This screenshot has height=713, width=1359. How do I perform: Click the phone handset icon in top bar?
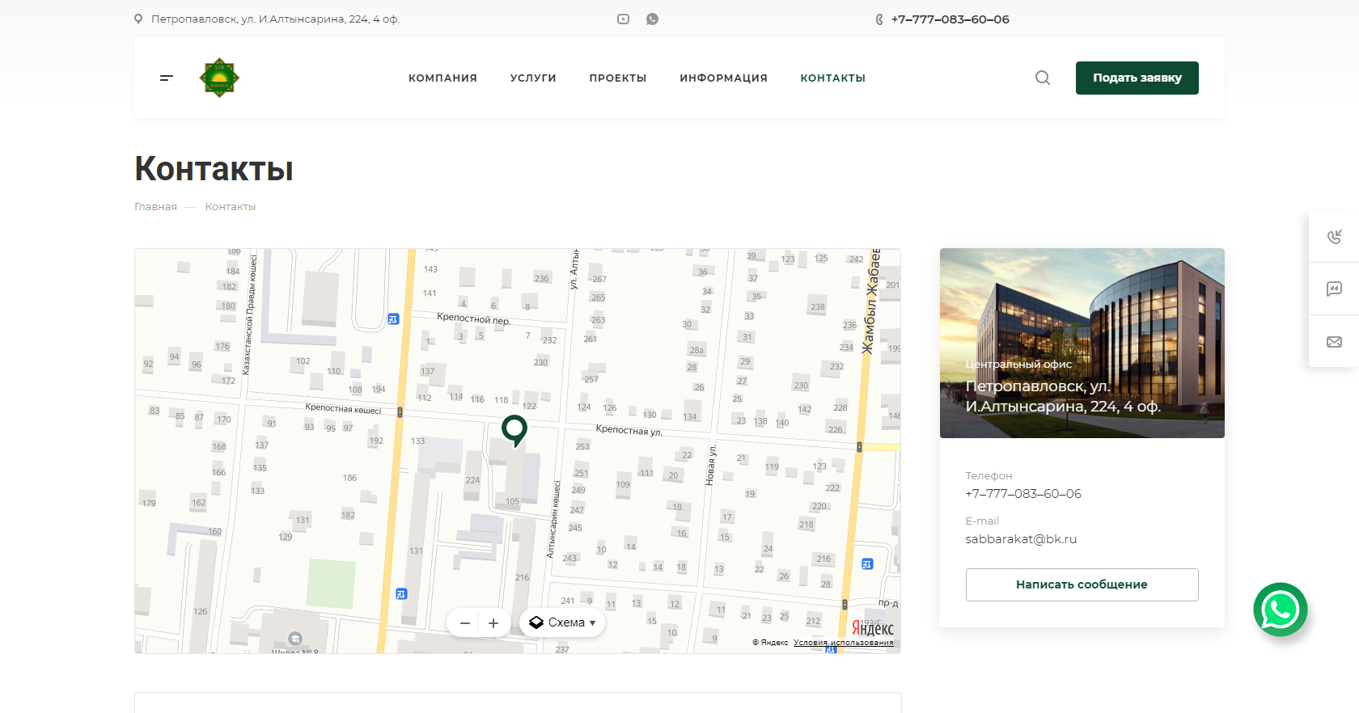click(x=879, y=19)
